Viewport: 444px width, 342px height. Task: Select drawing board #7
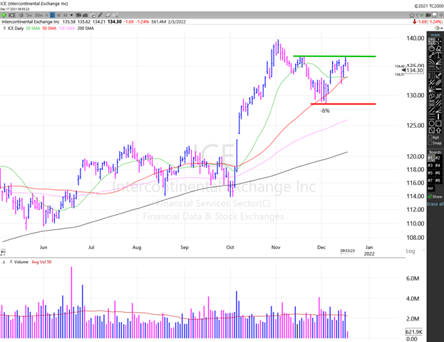(x=430, y=181)
